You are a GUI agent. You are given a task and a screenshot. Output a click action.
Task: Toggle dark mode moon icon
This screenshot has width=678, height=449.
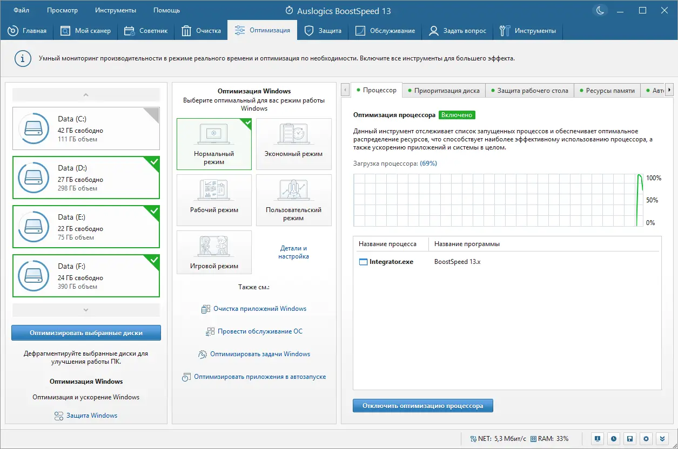coord(600,10)
